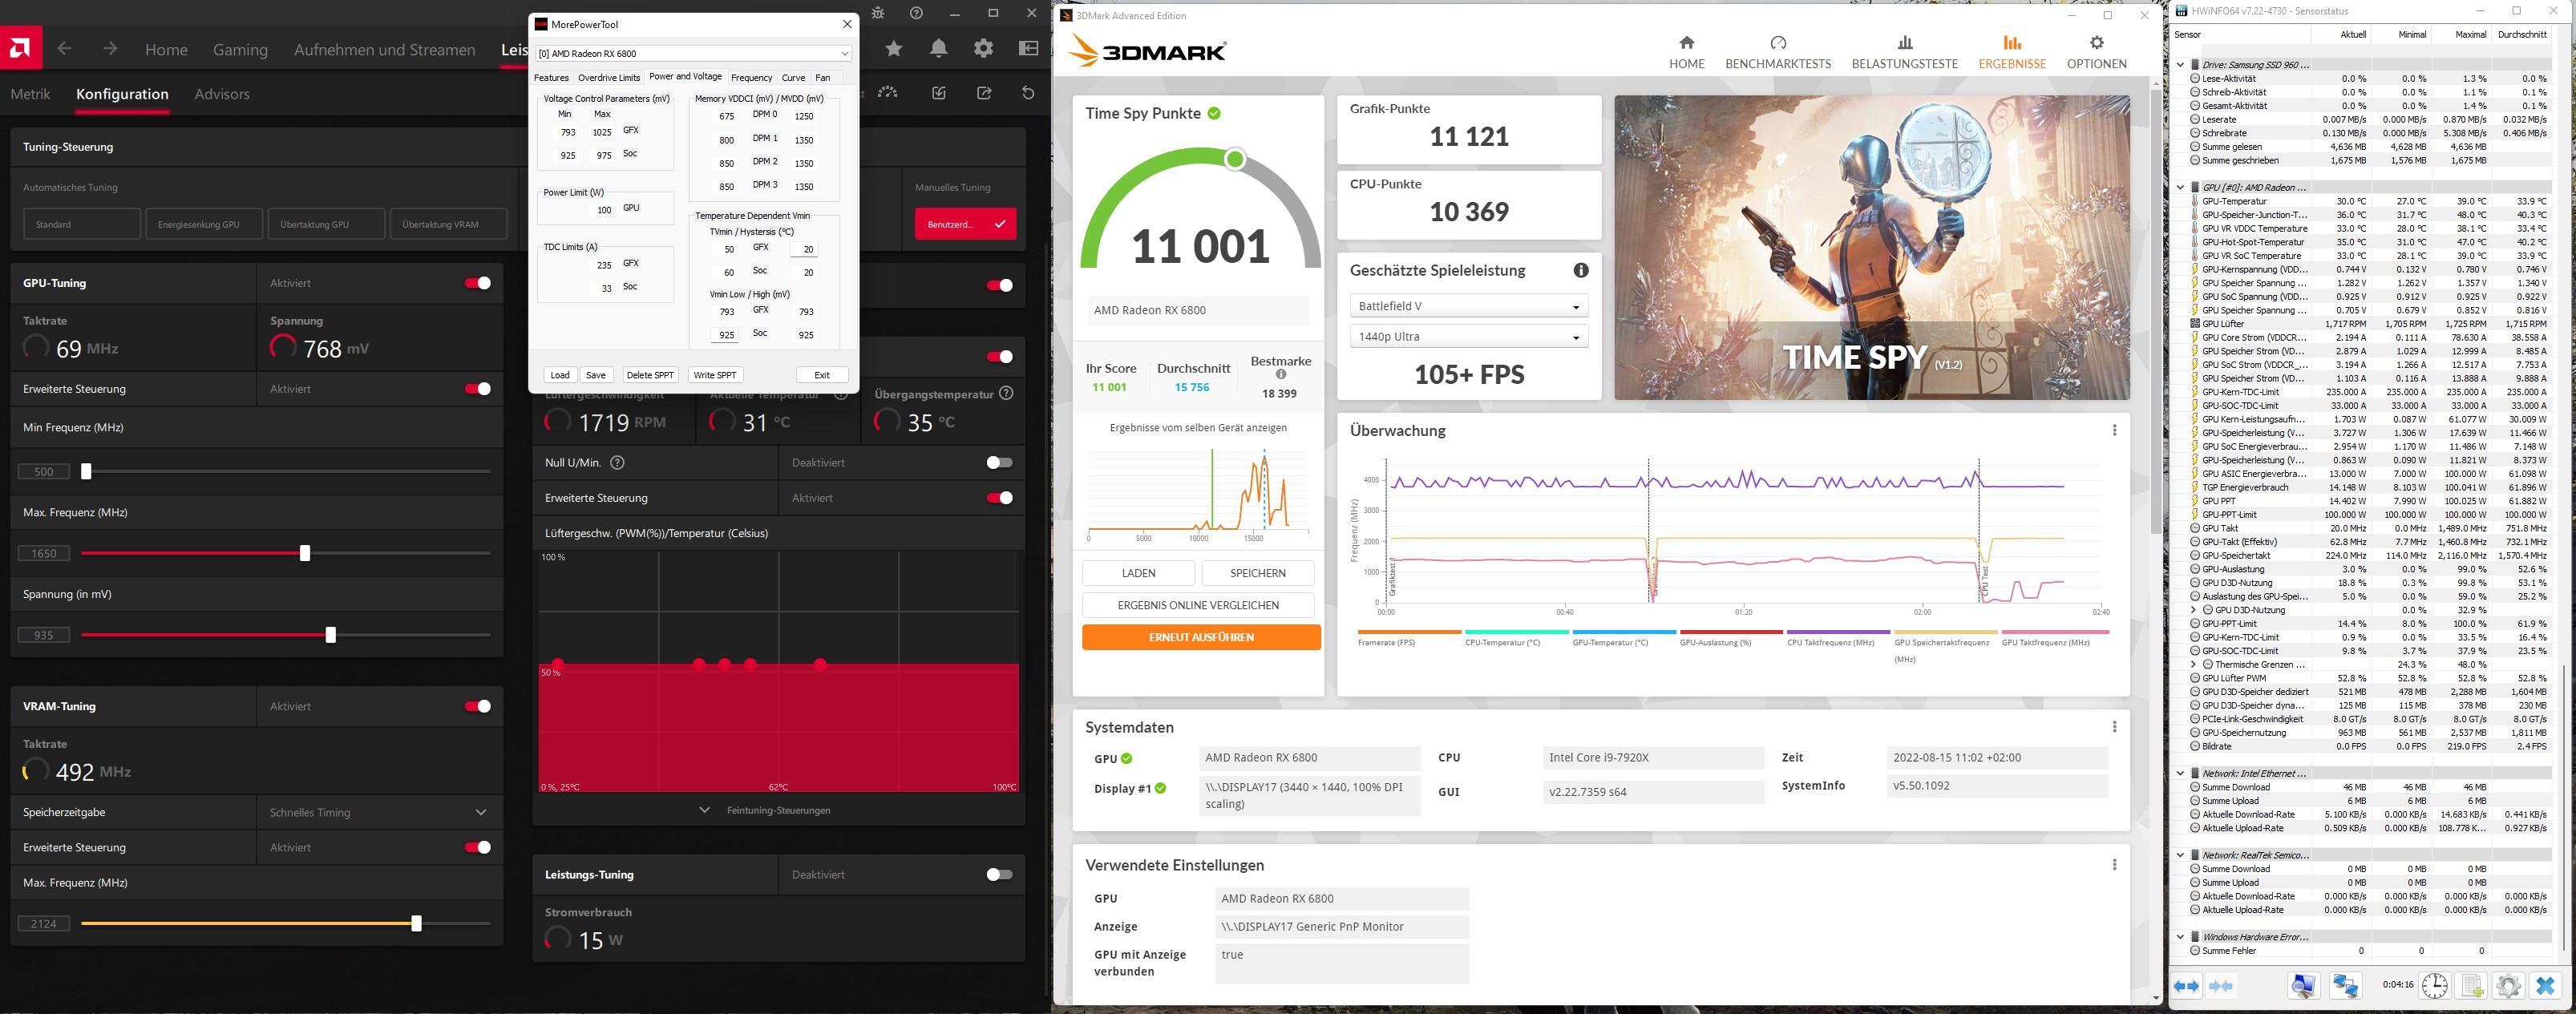Viewport: 2576px width, 1014px height.
Task: Toggle Null U/Min. switch
Action: click(999, 462)
